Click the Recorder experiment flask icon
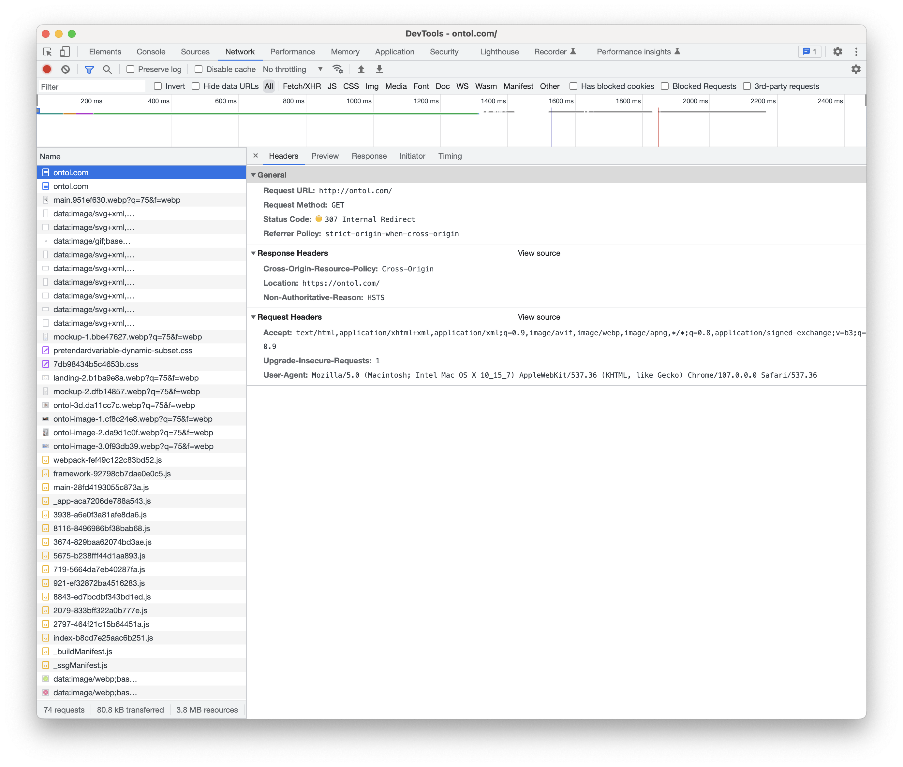Image resolution: width=903 pixels, height=767 pixels. [x=573, y=52]
